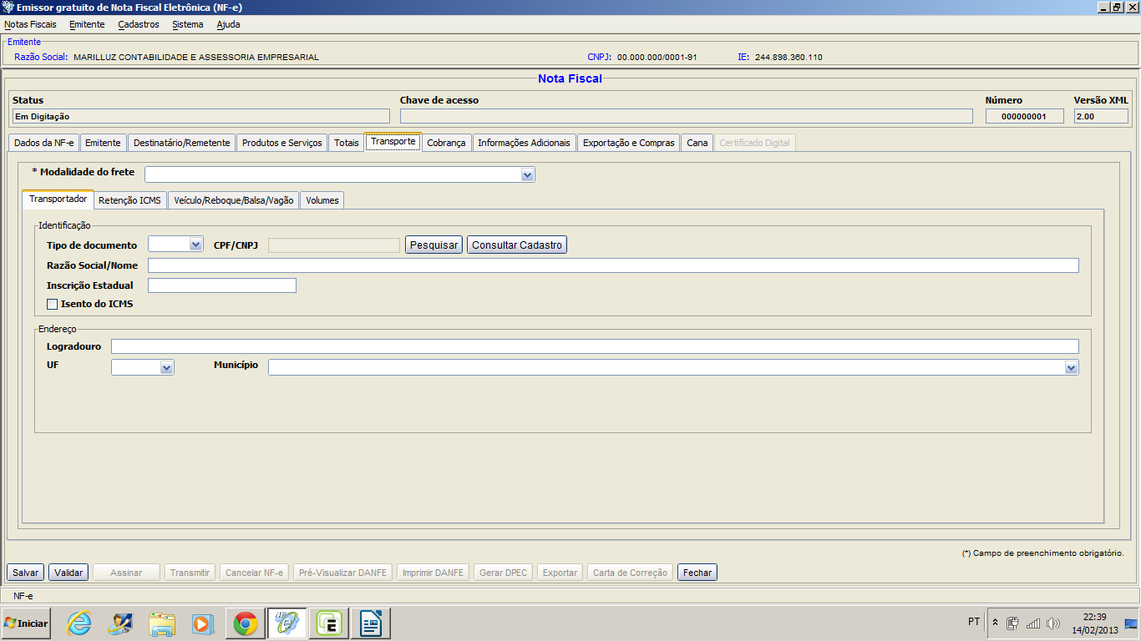
Task: Click the Pesquisar button
Action: (434, 245)
